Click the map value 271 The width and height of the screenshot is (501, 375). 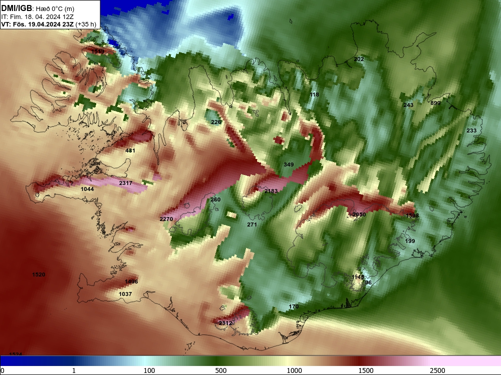(252, 224)
